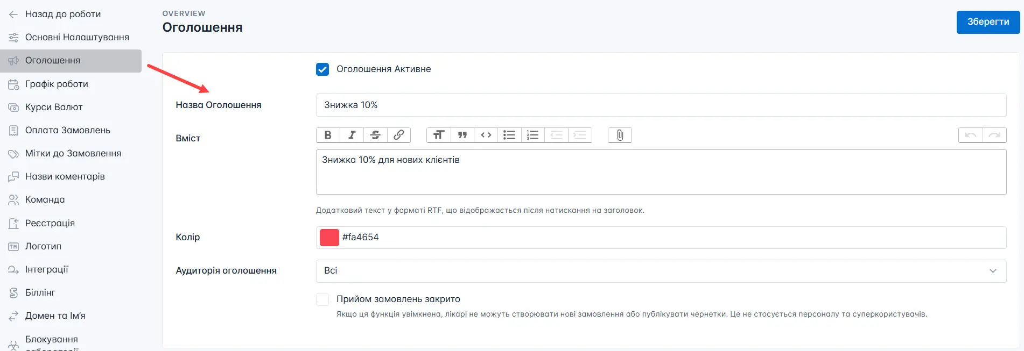Enable the Прийом замовлень закрито checkbox
1024x351 pixels.
coord(322,299)
